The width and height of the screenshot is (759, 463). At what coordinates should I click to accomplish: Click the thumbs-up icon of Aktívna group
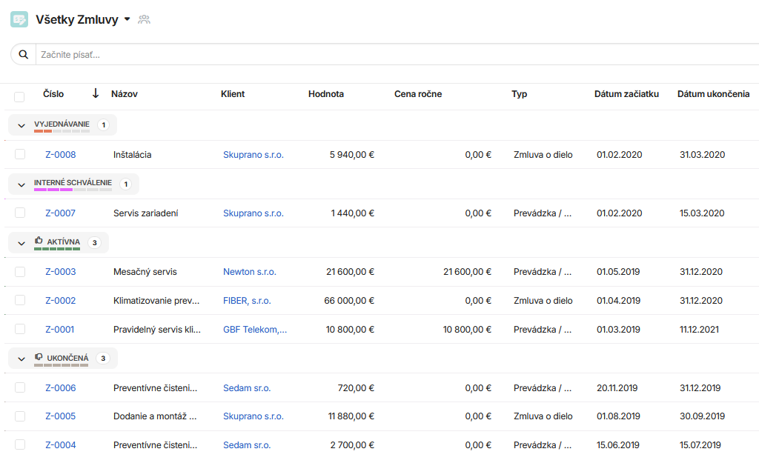[x=39, y=241]
